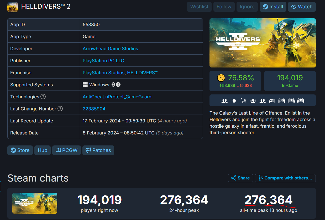Click the 53,939 positive reviews count
The width and height of the screenshot is (325, 220).
coord(227,86)
